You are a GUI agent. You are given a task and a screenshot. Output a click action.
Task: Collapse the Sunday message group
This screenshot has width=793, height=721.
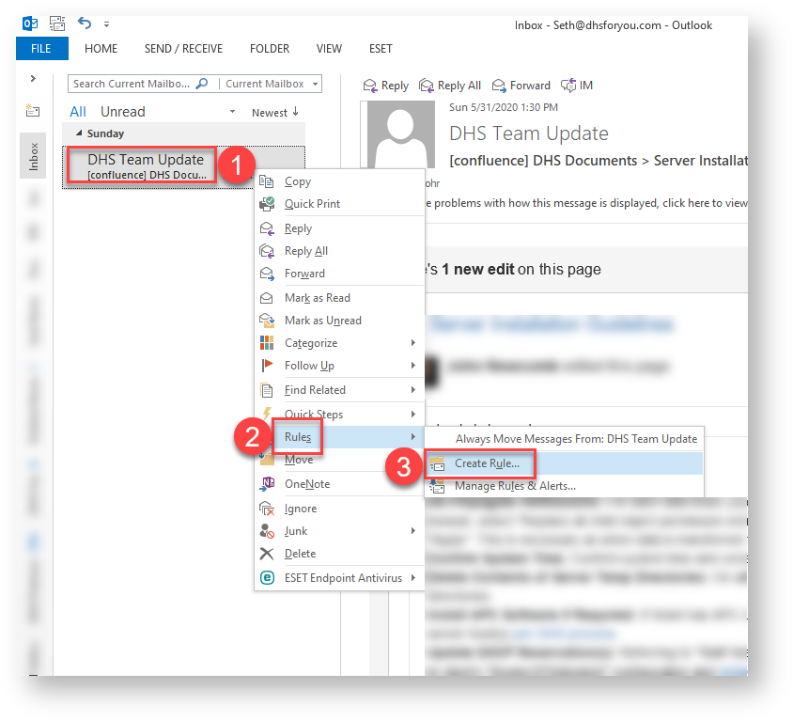[79, 133]
